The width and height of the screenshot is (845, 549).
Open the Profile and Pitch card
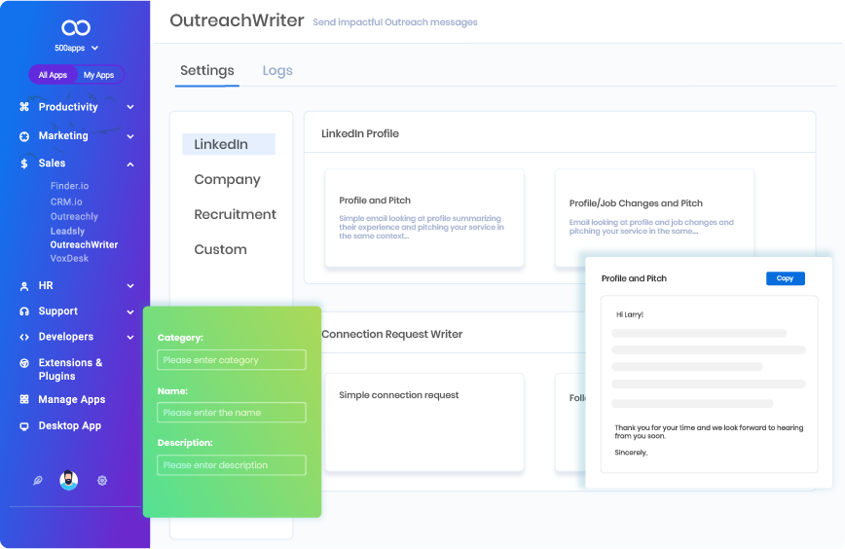[424, 218]
